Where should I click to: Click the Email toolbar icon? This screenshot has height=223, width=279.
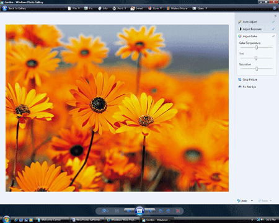click(133, 8)
